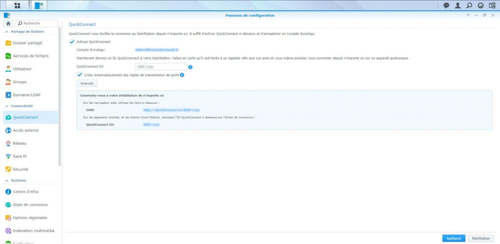Open the DSM main menu icon

tap(17, 5)
